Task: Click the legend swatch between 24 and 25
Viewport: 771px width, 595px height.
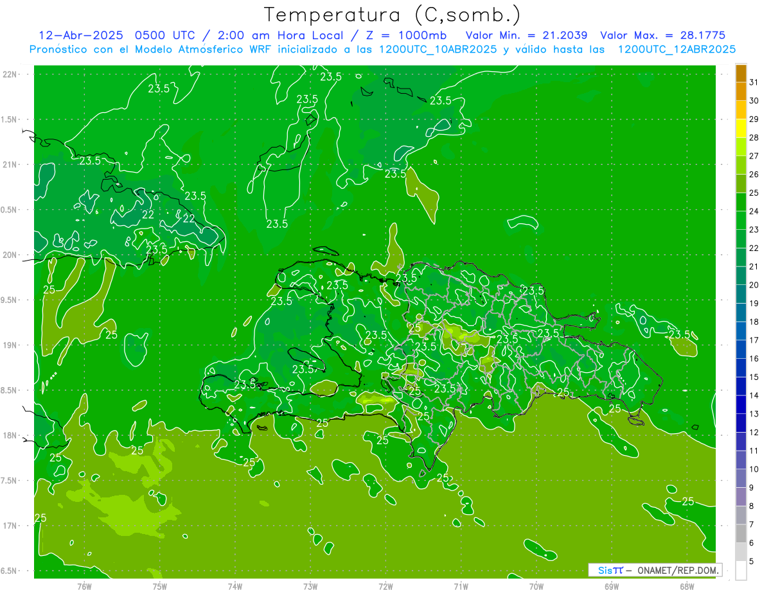Action: click(741, 202)
